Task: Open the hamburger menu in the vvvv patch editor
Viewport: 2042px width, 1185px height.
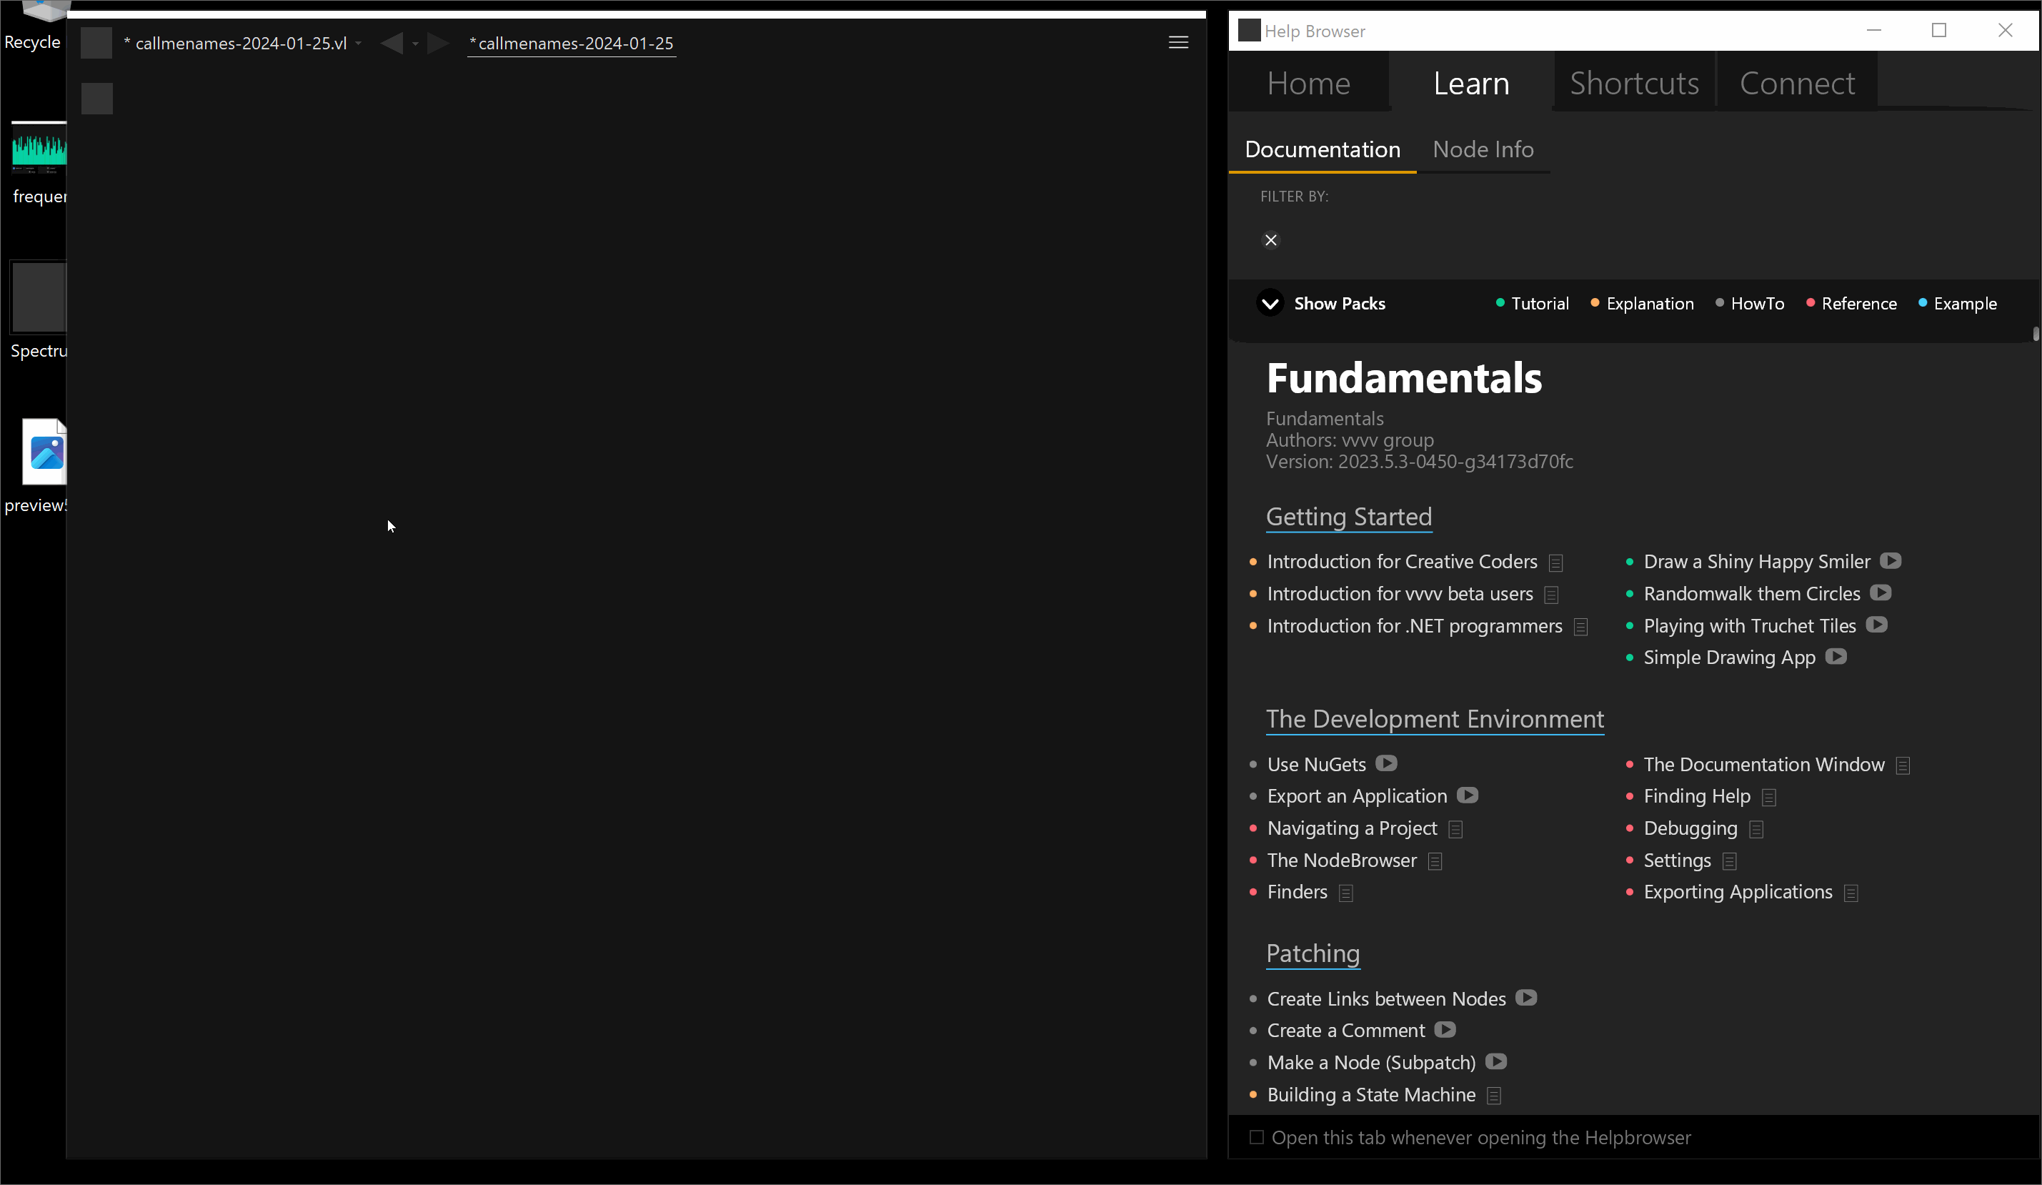Action: pyautogui.click(x=1178, y=42)
